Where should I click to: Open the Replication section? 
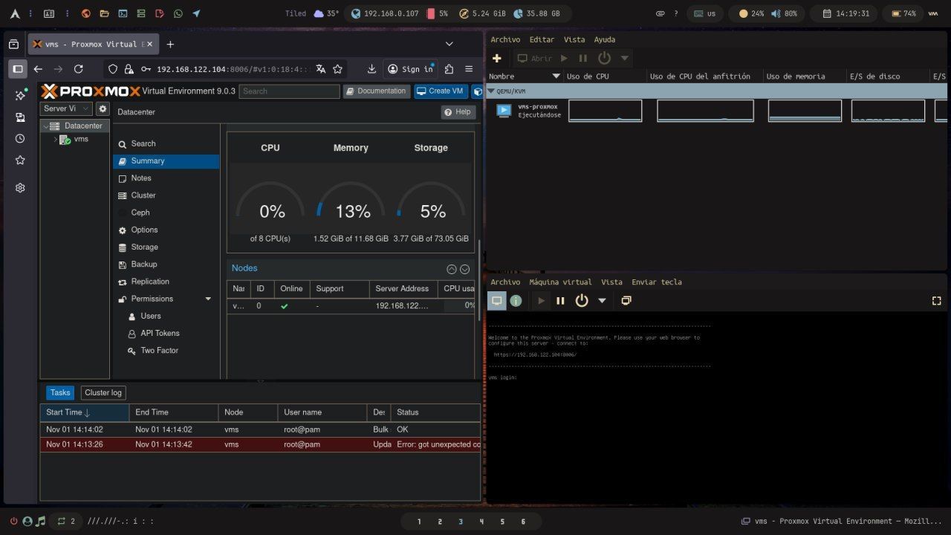pos(166,282)
